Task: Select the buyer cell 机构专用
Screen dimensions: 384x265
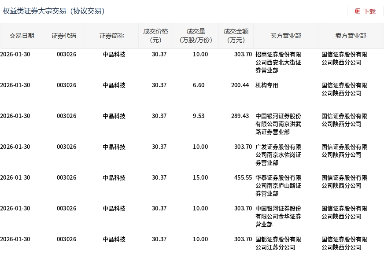Action: coord(267,85)
